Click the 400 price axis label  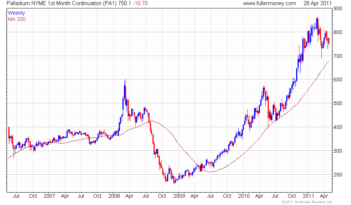pyautogui.click(x=338, y=127)
